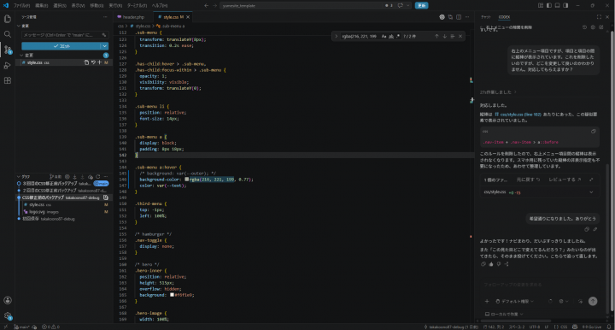Click the rgba color swatch on line 146
This screenshot has height=330, width=615.
click(187, 180)
